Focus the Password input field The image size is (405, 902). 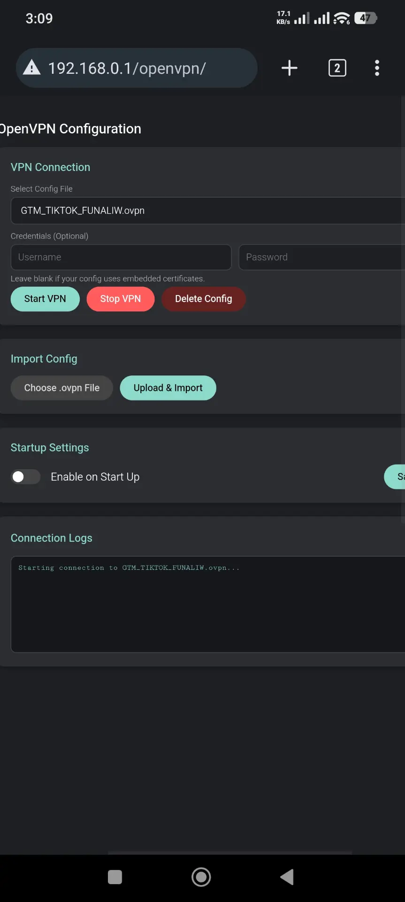(322, 257)
